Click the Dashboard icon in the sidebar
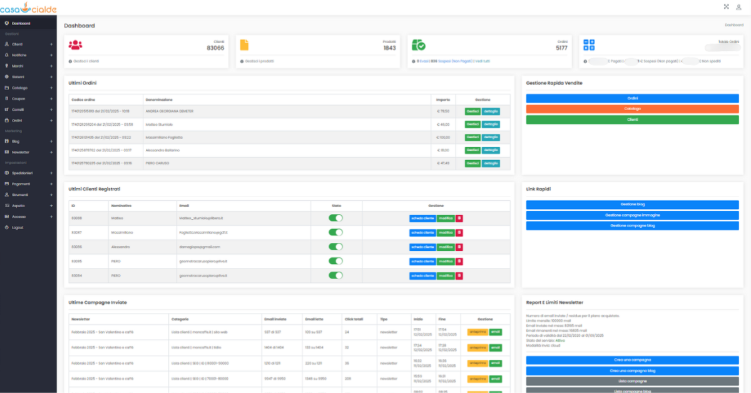Image resolution: width=751 pixels, height=393 pixels. click(6, 24)
